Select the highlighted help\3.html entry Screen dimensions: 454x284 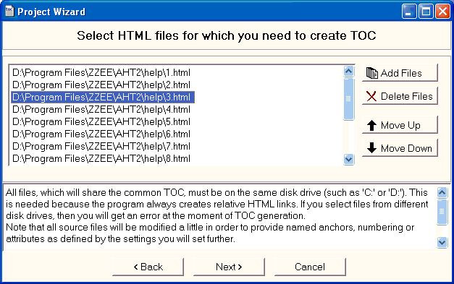coord(103,97)
